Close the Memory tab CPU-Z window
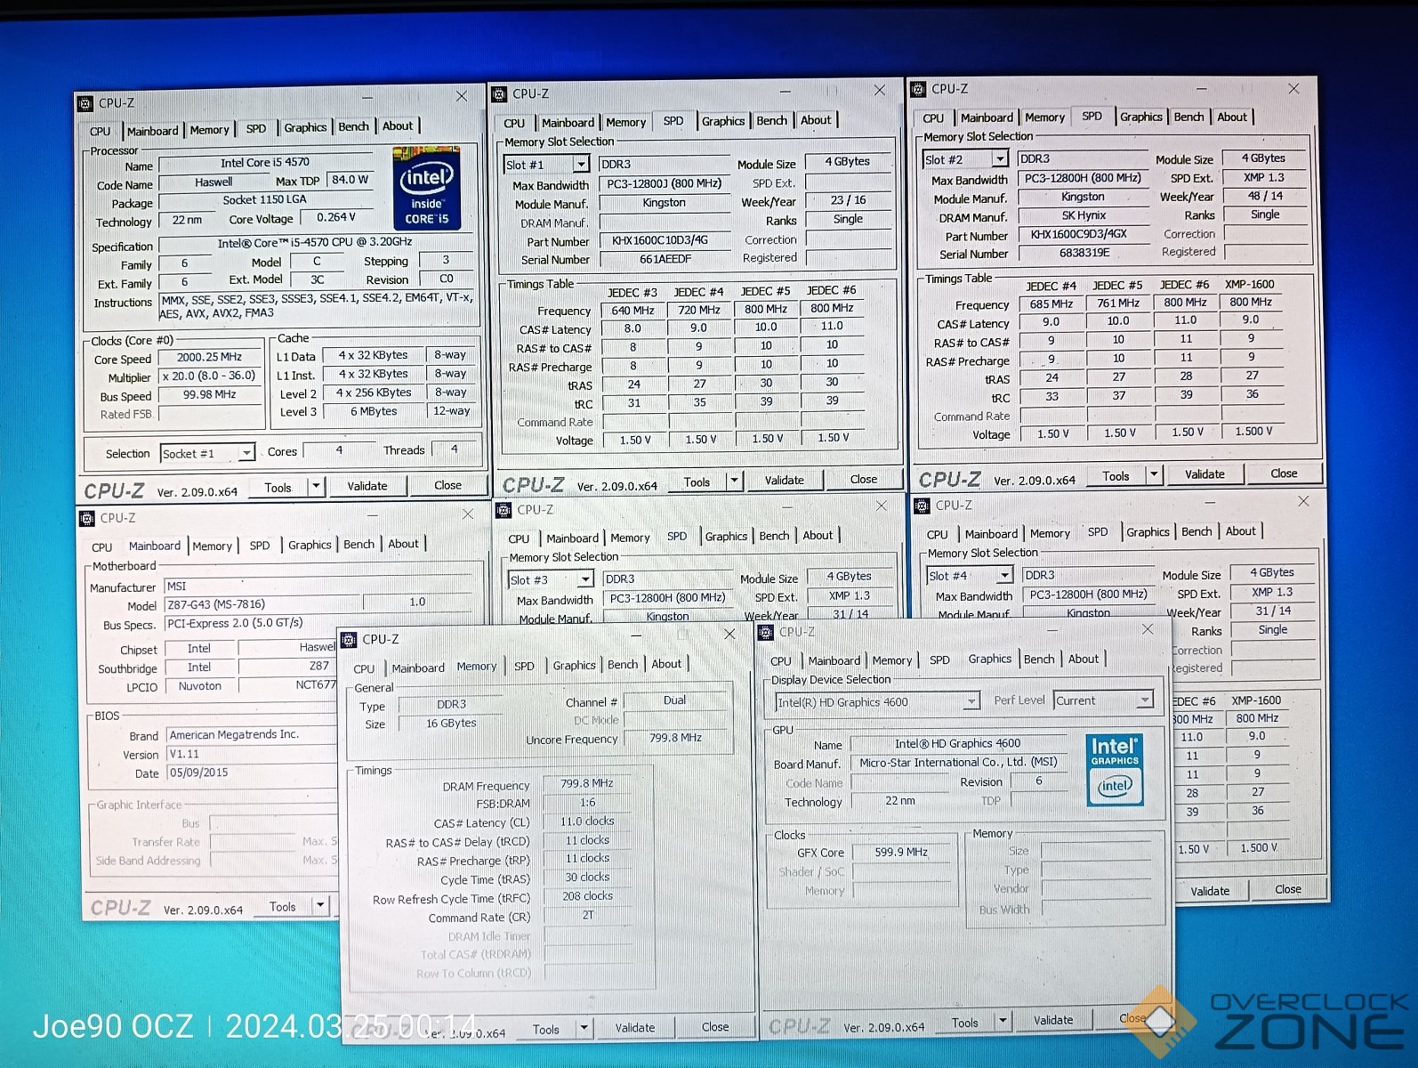This screenshot has height=1068, width=1418. point(729,634)
